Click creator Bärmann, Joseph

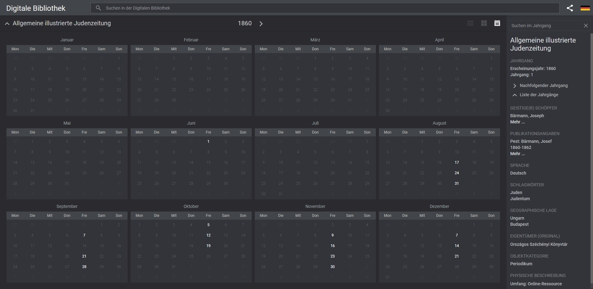pyautogui.click(x=527, y=116)
